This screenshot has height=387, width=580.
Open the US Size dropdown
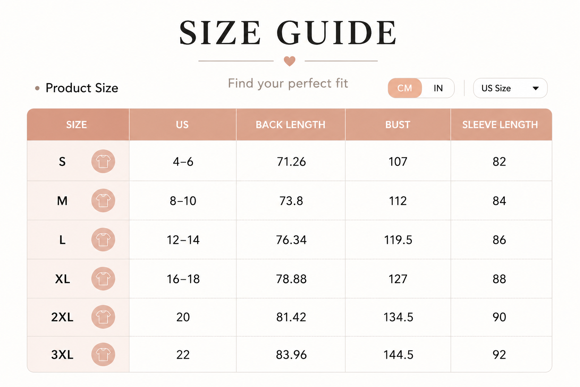[x=510, y=88]
